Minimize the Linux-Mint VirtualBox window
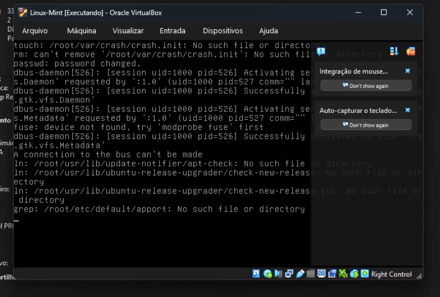Viewport: 440px width, 297px height. [358, 12]
